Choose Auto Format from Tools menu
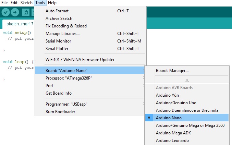The width and height of the screenshot is (232, 145). 57,11
